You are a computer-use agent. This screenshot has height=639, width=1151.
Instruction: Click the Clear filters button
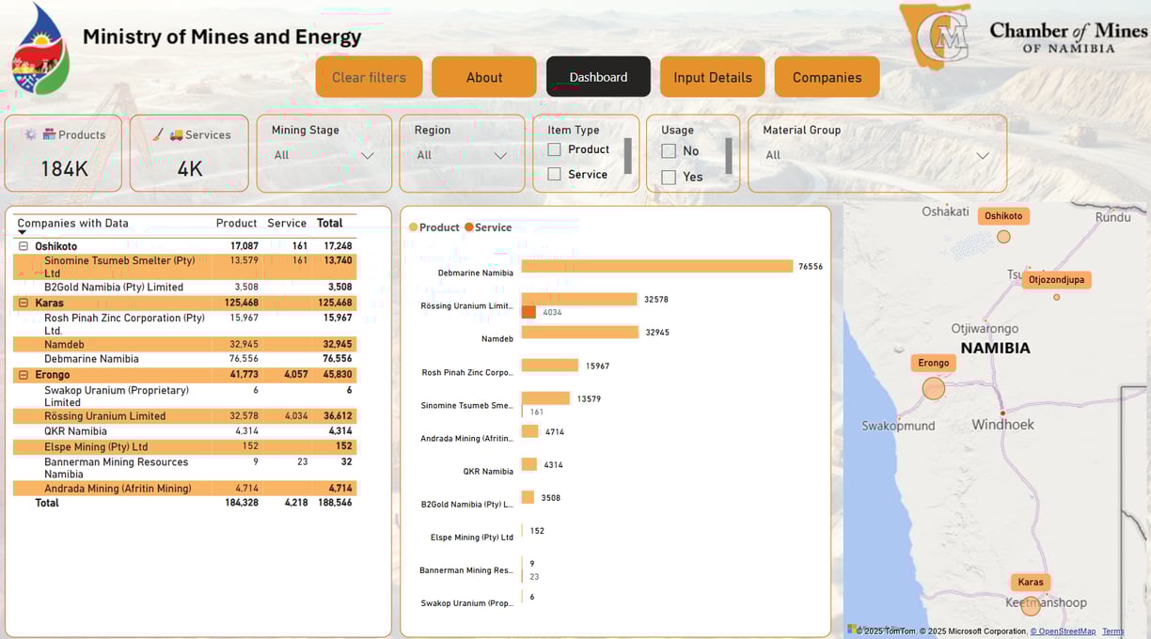(369, 77)
